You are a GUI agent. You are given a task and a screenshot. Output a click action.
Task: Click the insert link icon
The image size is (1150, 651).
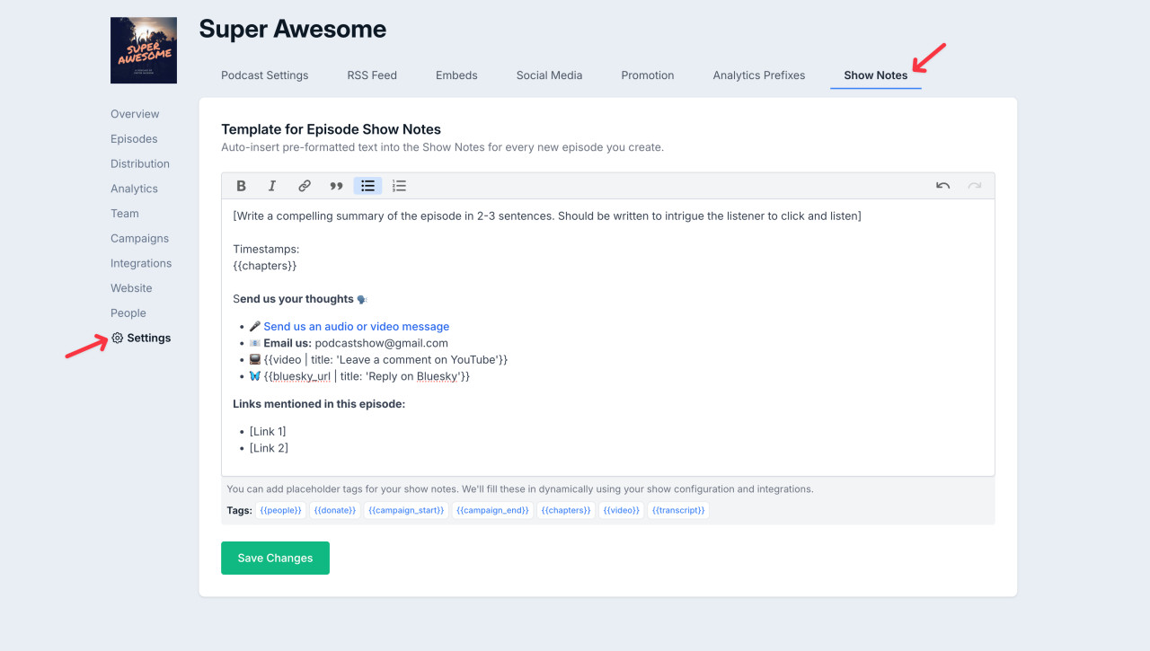pos(305,186)
